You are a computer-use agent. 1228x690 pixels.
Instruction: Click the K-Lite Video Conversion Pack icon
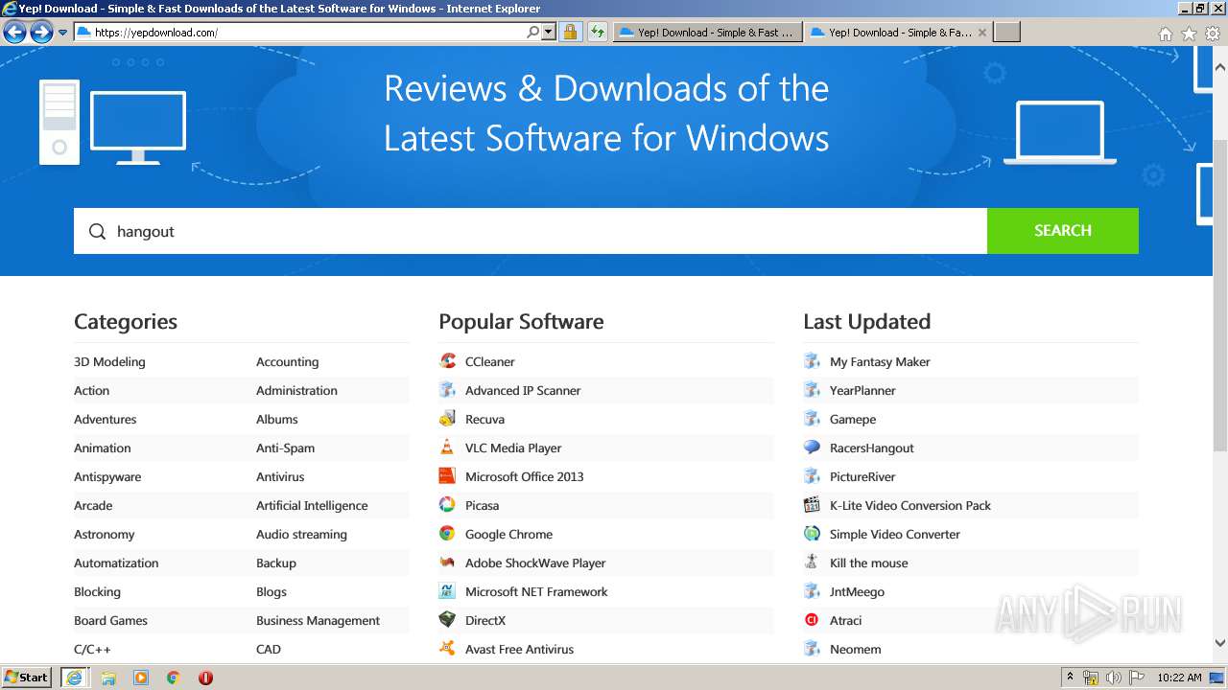(x=812, y=505)
